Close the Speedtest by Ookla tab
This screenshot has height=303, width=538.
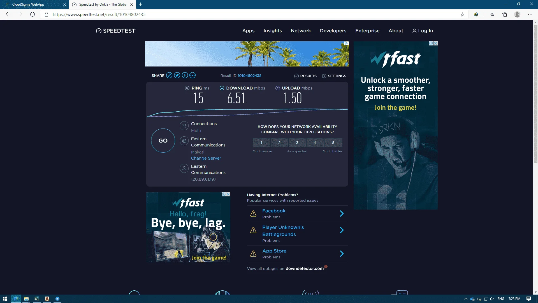132,4
